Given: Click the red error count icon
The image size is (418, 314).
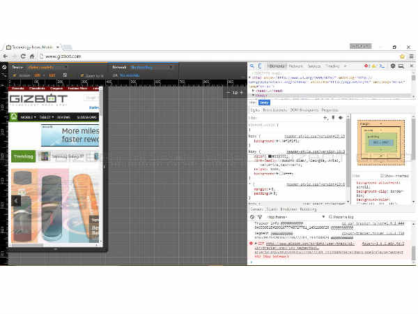Looking at the screenshot, I should (x=366, y=66).
